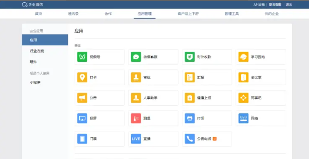Open the 直播 LIVE icon
309x159 pixels.
[x=136, y=139]
